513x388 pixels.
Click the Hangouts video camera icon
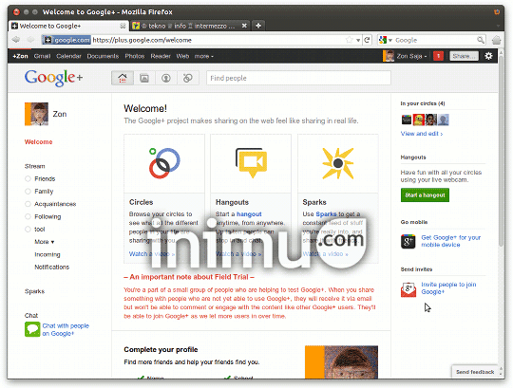[251, 163]
